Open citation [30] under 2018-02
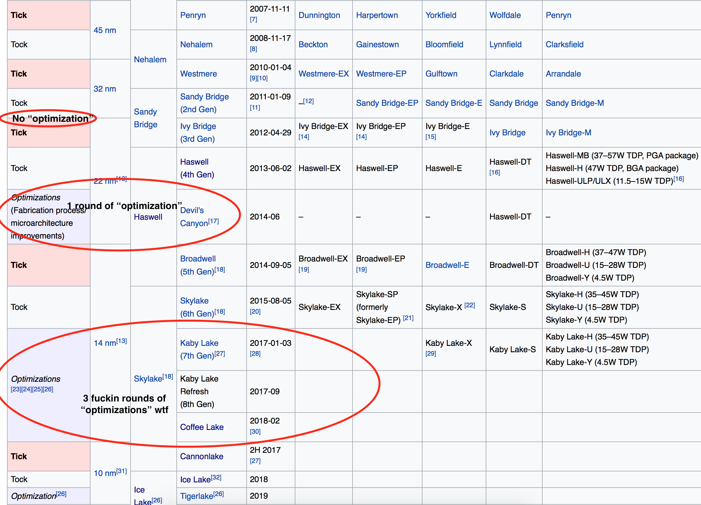 (x=255, y=431)
